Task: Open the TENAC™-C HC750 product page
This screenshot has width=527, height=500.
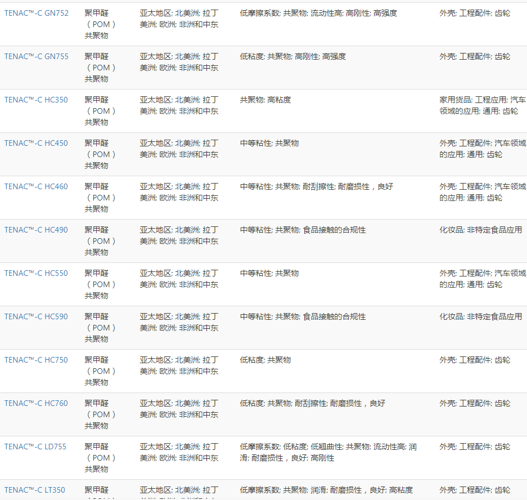Action: coord(36,360)
